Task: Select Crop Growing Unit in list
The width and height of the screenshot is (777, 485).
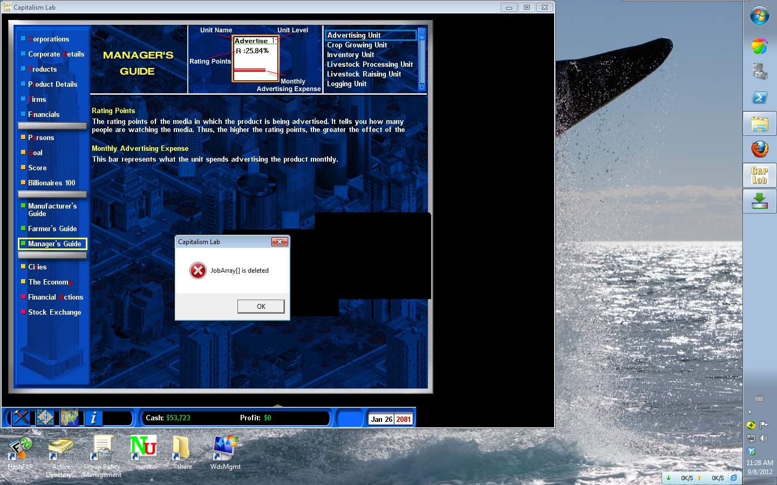Action: point(357,45)
